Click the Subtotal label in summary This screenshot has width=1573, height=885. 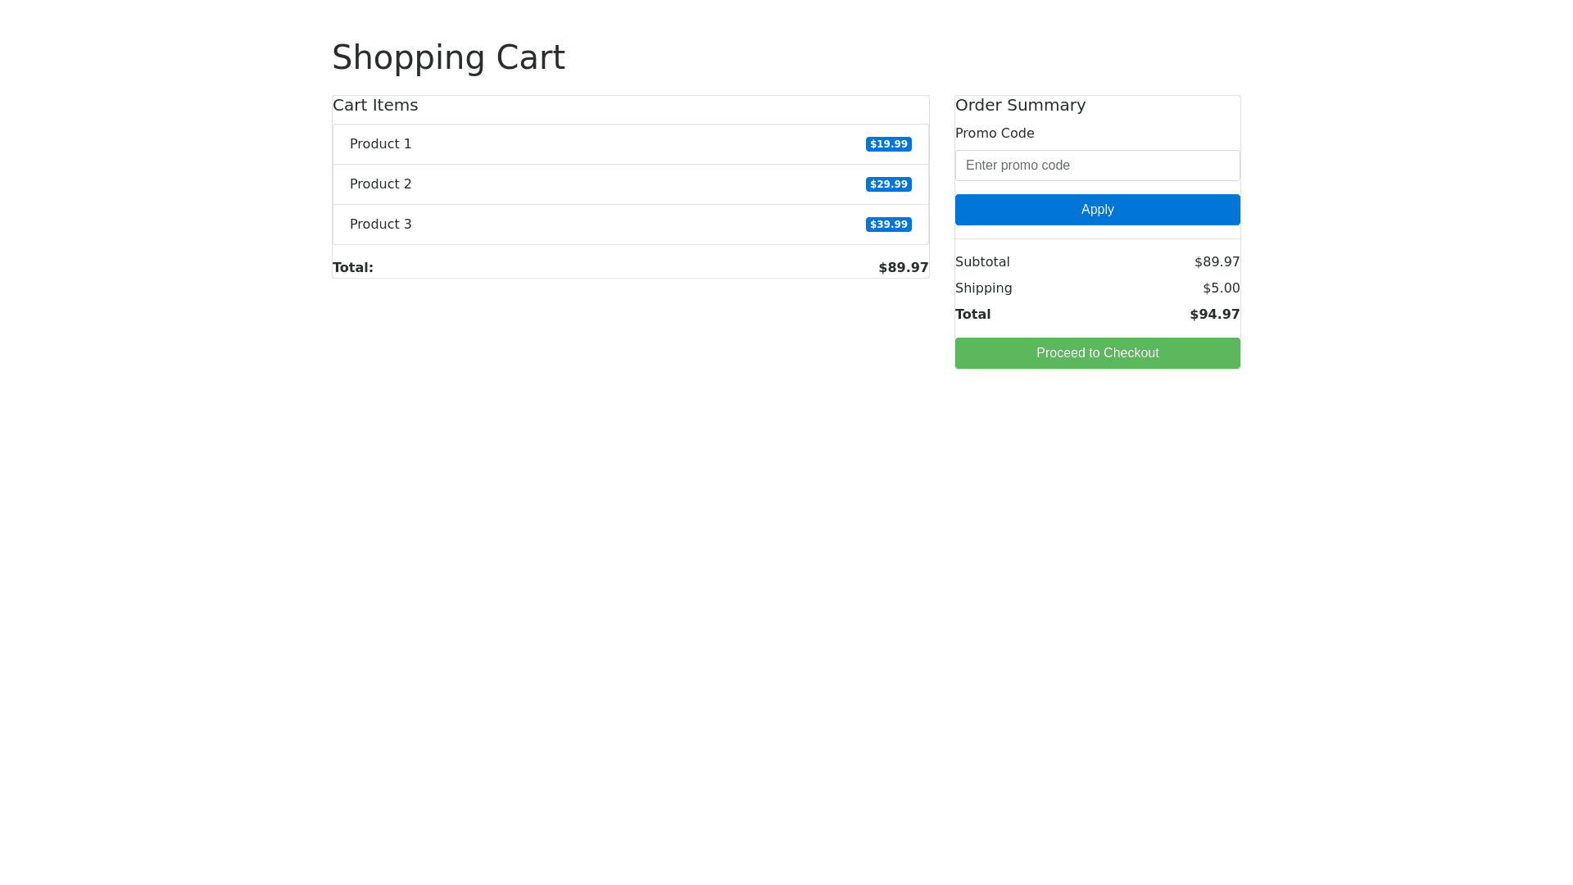coord(982,262)
